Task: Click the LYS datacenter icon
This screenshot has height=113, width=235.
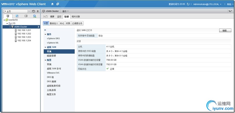Action: point(10,23)
